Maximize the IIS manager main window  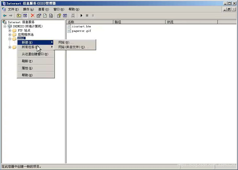click(230, 3)
